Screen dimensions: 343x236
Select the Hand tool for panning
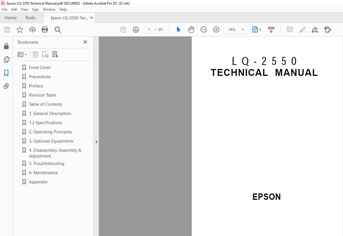coord(191,29)
